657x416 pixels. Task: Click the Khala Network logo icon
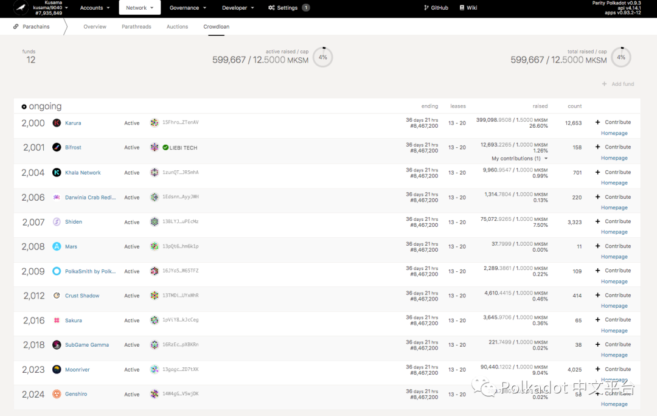(57, 172)
